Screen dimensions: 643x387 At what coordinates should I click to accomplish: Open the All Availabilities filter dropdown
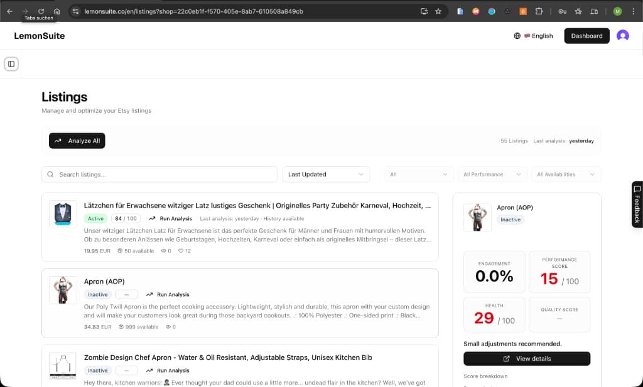coord(566,174)
